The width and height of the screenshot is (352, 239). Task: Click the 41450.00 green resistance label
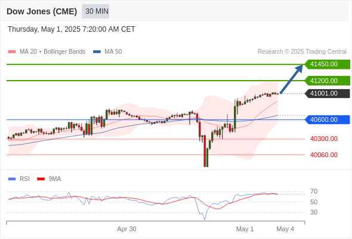tap(328, 65)
